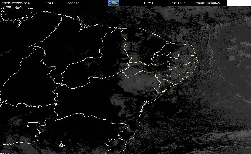The height and width of the screenshot is (154, 251).
Task: Click the CPTEC logo in the header
Action: (113, 3)
